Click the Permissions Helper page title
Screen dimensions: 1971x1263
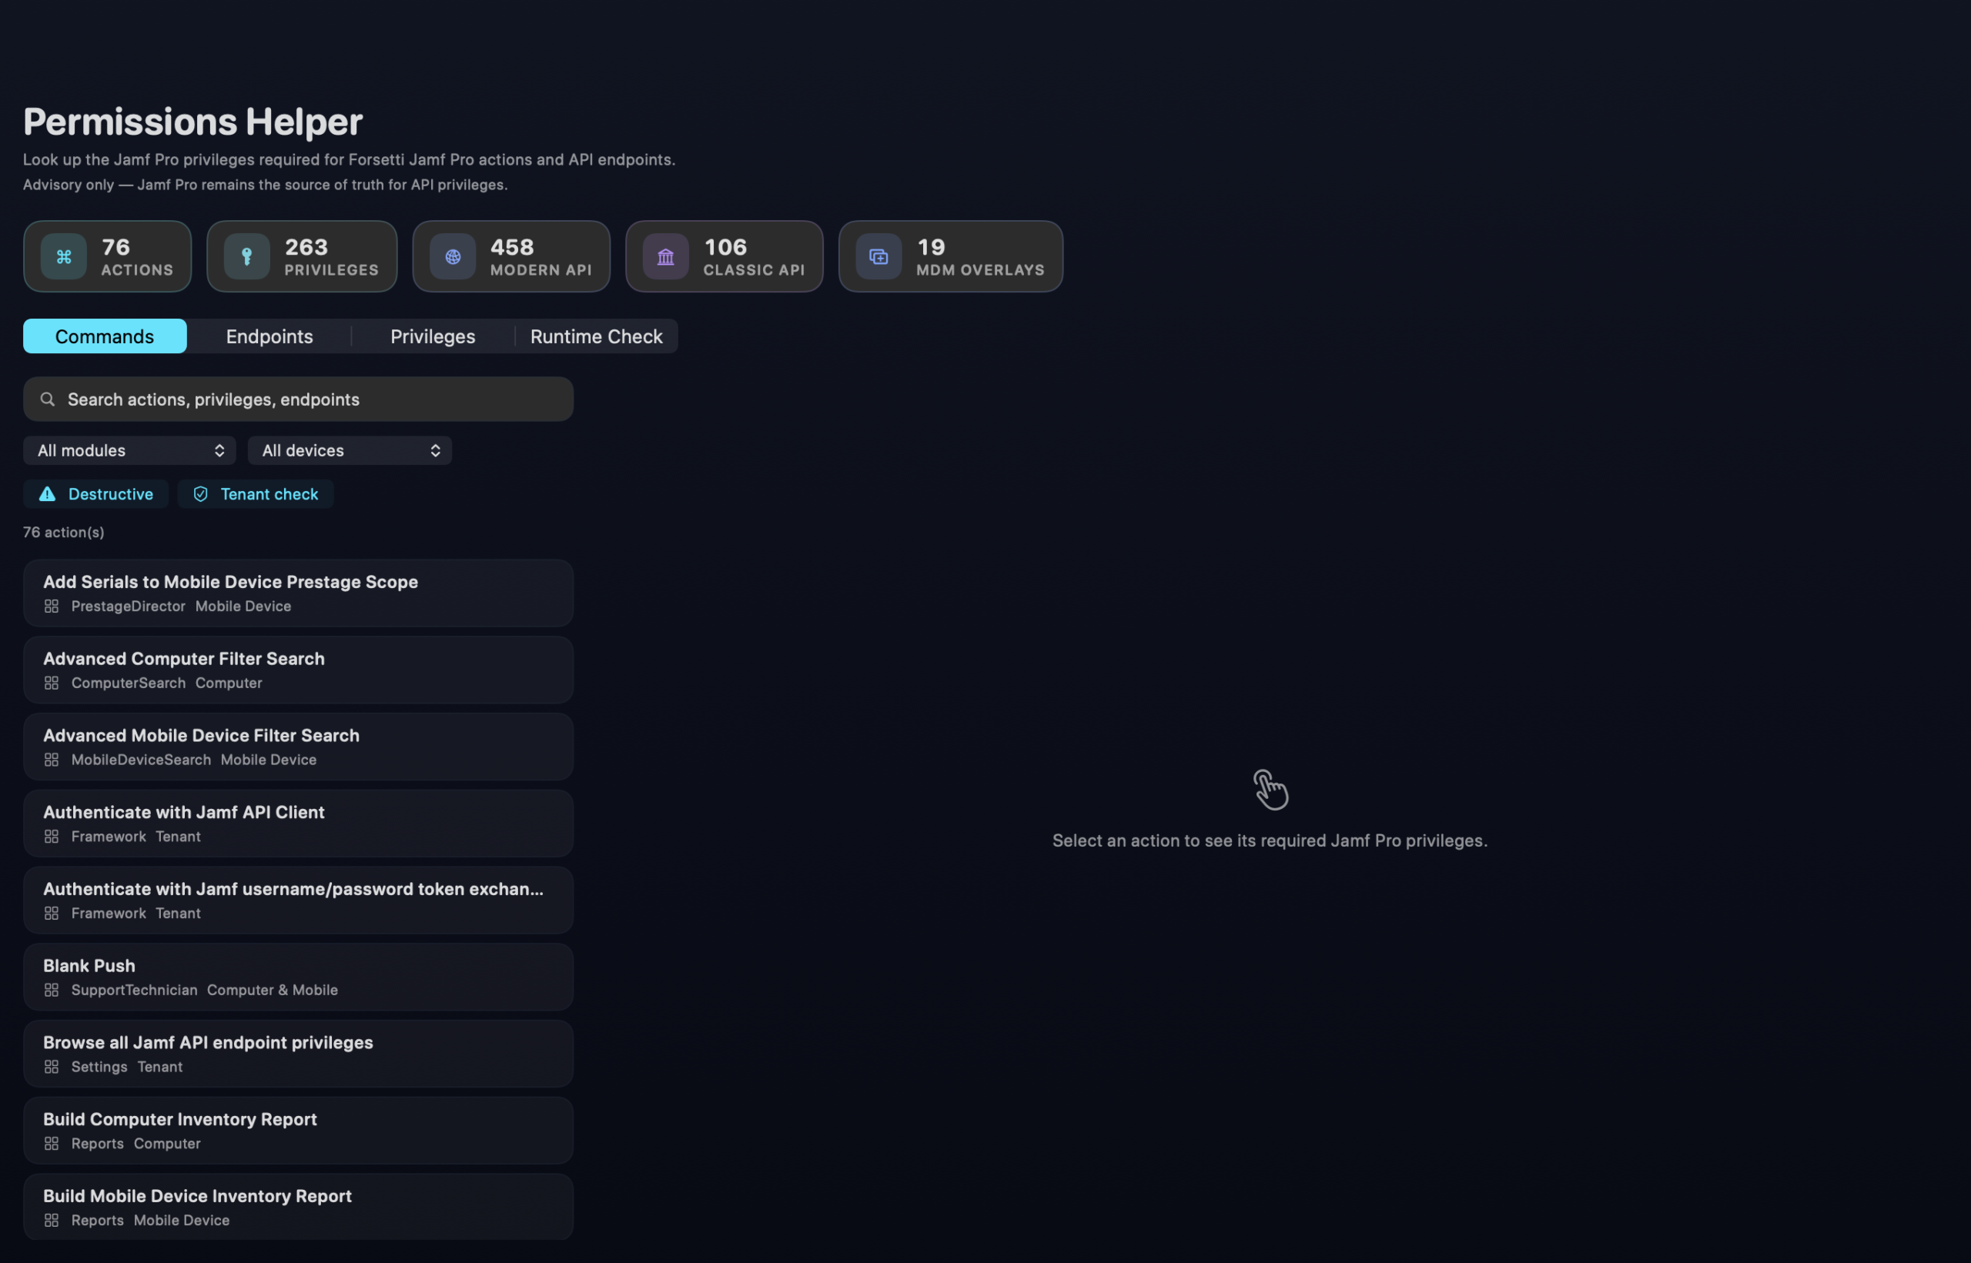tap(192, 122)
